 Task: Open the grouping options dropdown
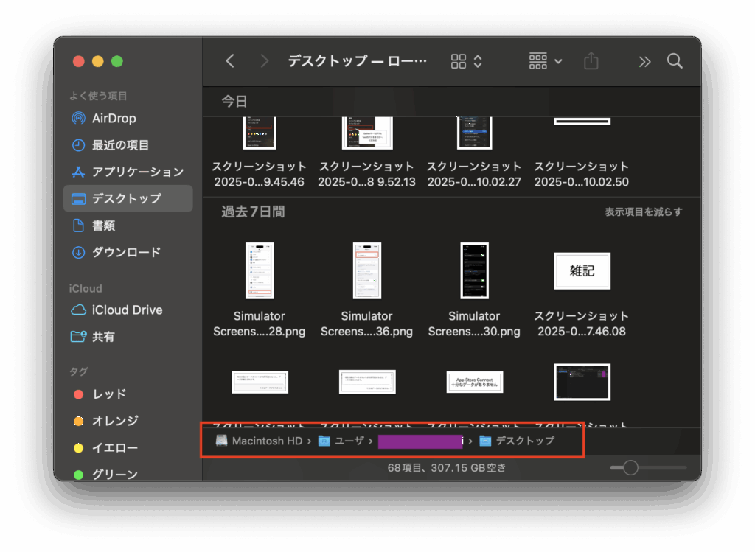coord(546,61)
